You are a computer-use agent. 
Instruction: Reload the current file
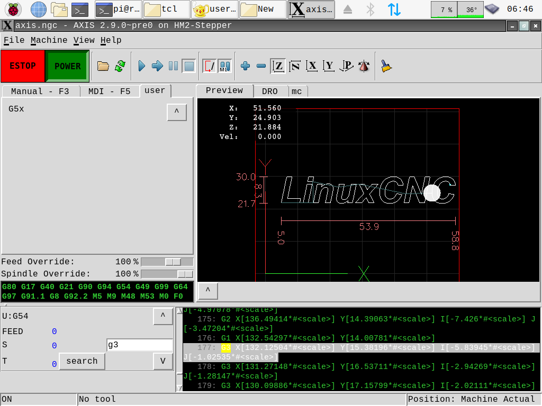[x=120, y=66]
